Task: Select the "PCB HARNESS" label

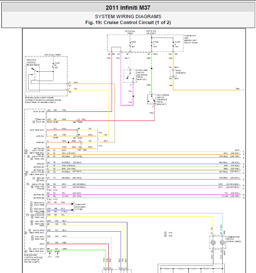Action: [181, 72]
